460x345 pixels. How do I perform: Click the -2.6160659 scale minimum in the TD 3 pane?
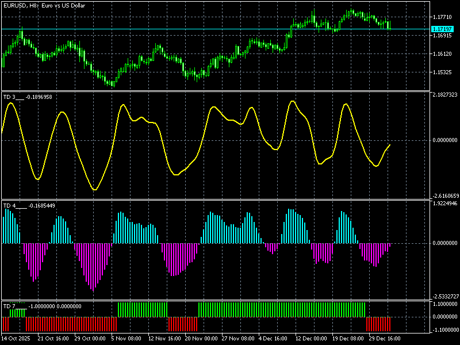445,195
